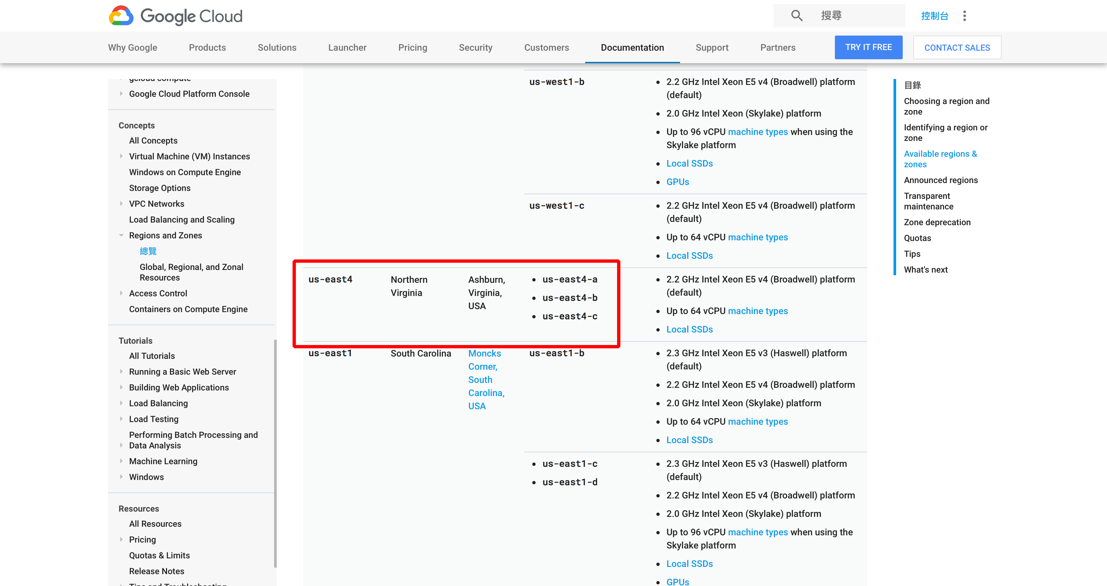Click the search magnifier icon

pyautogui.click(x=796, y=16)
